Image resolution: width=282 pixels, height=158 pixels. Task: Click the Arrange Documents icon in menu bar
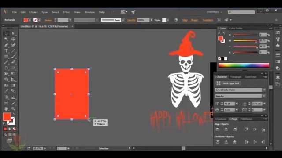tap(123, 12)
